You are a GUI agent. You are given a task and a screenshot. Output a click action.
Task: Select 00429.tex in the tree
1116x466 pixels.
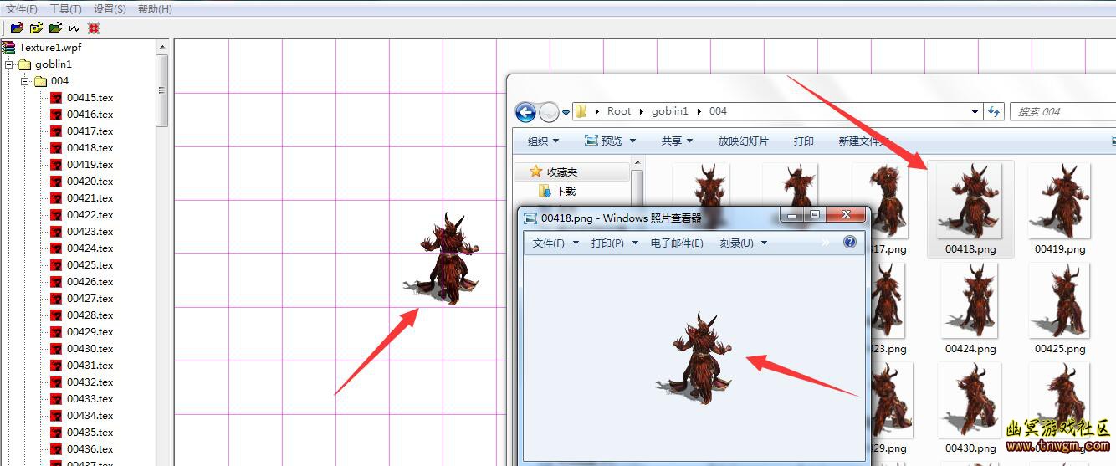[90, 332]
